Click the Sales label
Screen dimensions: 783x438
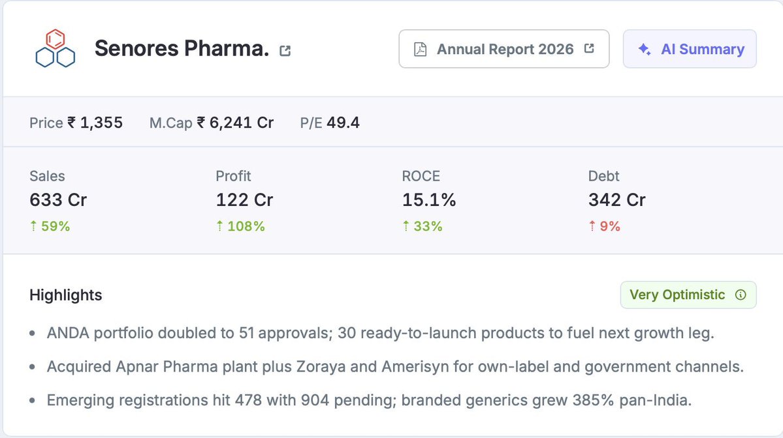click(47, 176)
